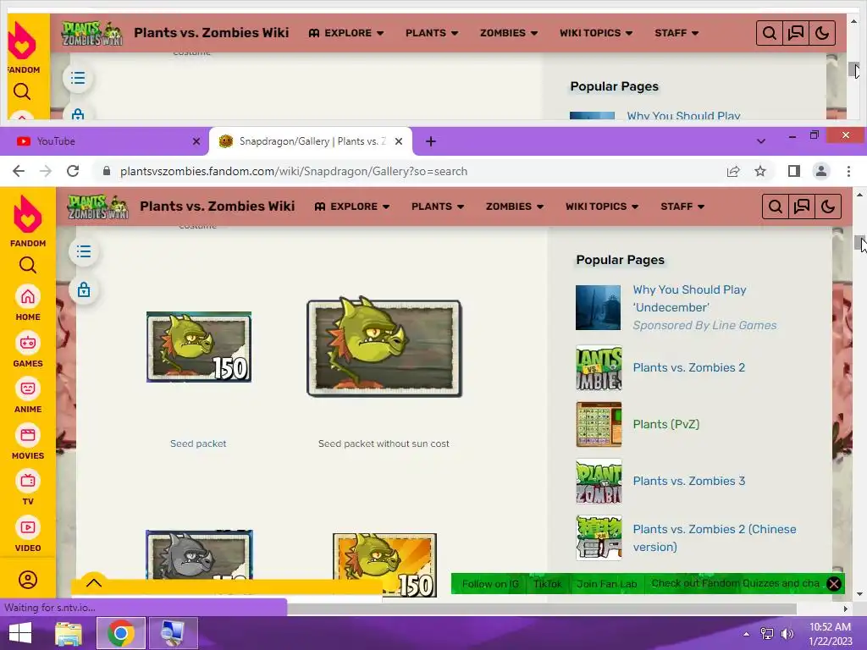
Task: Expand PLANTS menu in front window
Action: (438, 207)
